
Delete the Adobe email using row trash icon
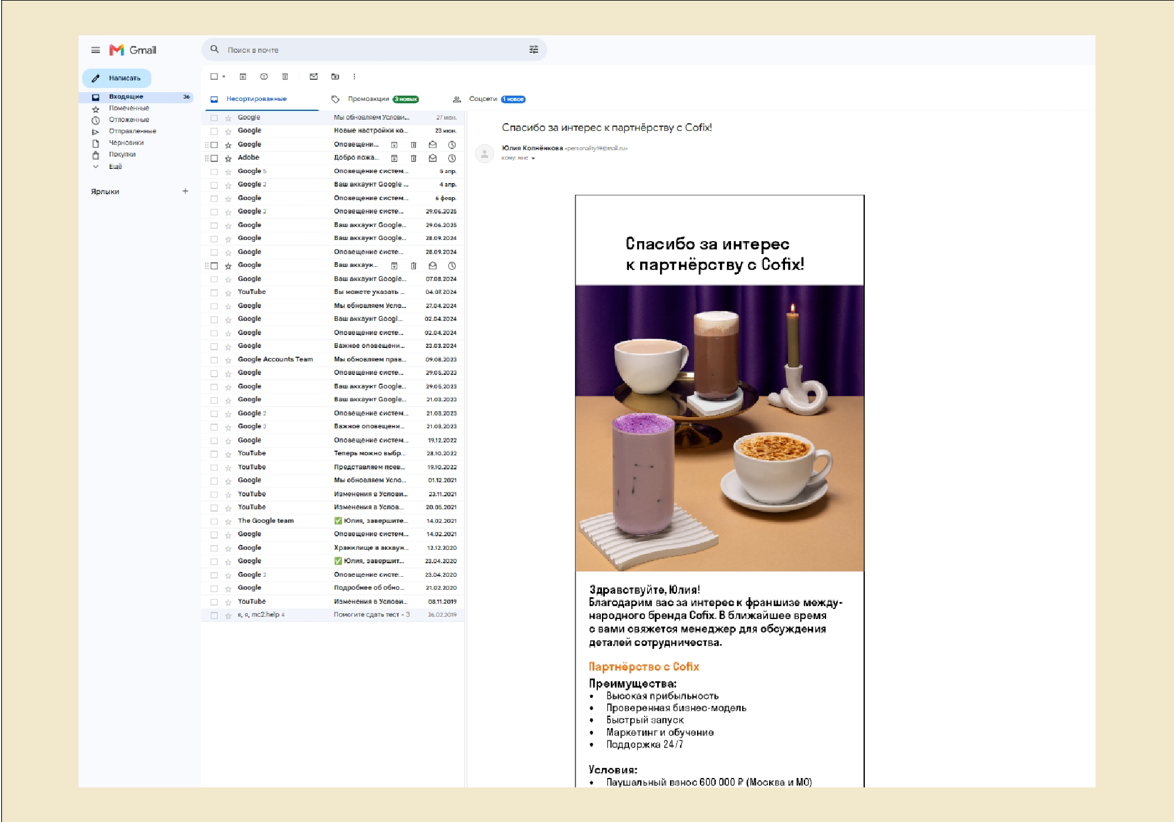point(414,158)
